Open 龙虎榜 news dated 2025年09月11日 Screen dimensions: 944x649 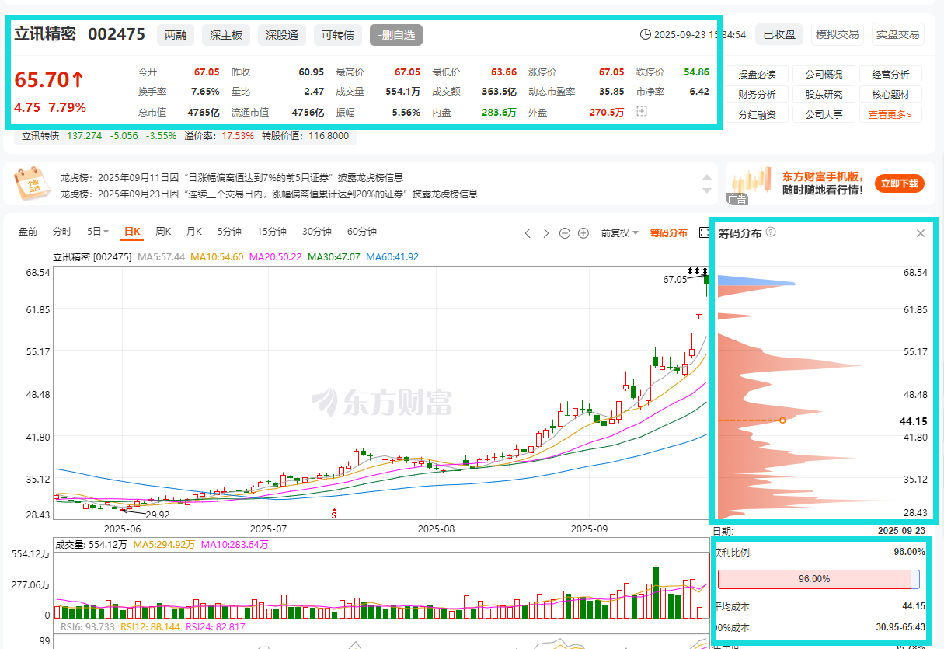[x=232, y=178]
